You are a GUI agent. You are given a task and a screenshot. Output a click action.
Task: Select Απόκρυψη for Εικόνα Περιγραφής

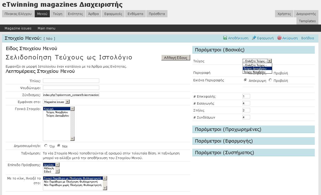pos(245,80)
